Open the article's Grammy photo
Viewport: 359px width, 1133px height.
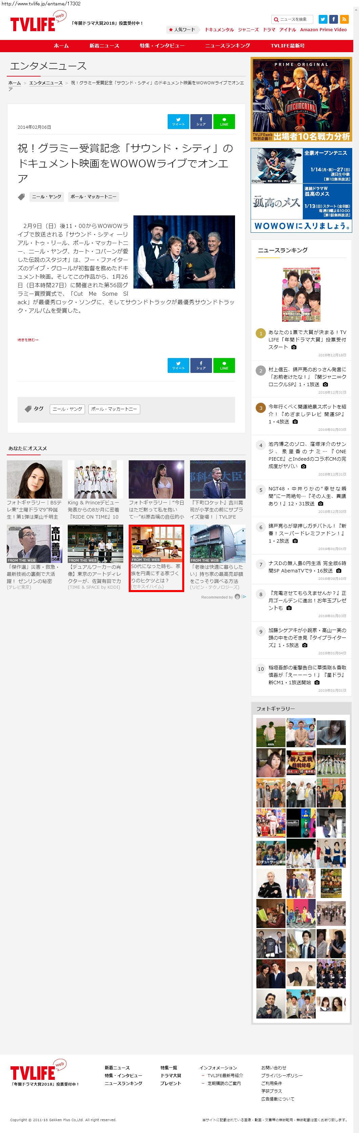click(x=184, y=252)
